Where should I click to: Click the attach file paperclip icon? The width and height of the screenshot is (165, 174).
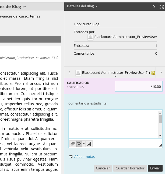point(72,144)
